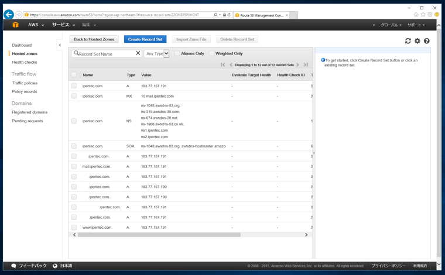The width and height of the screenshot is (445, 275).
Task: Select the mail.ipentec.com record checkbox
Action: (74, 166)
